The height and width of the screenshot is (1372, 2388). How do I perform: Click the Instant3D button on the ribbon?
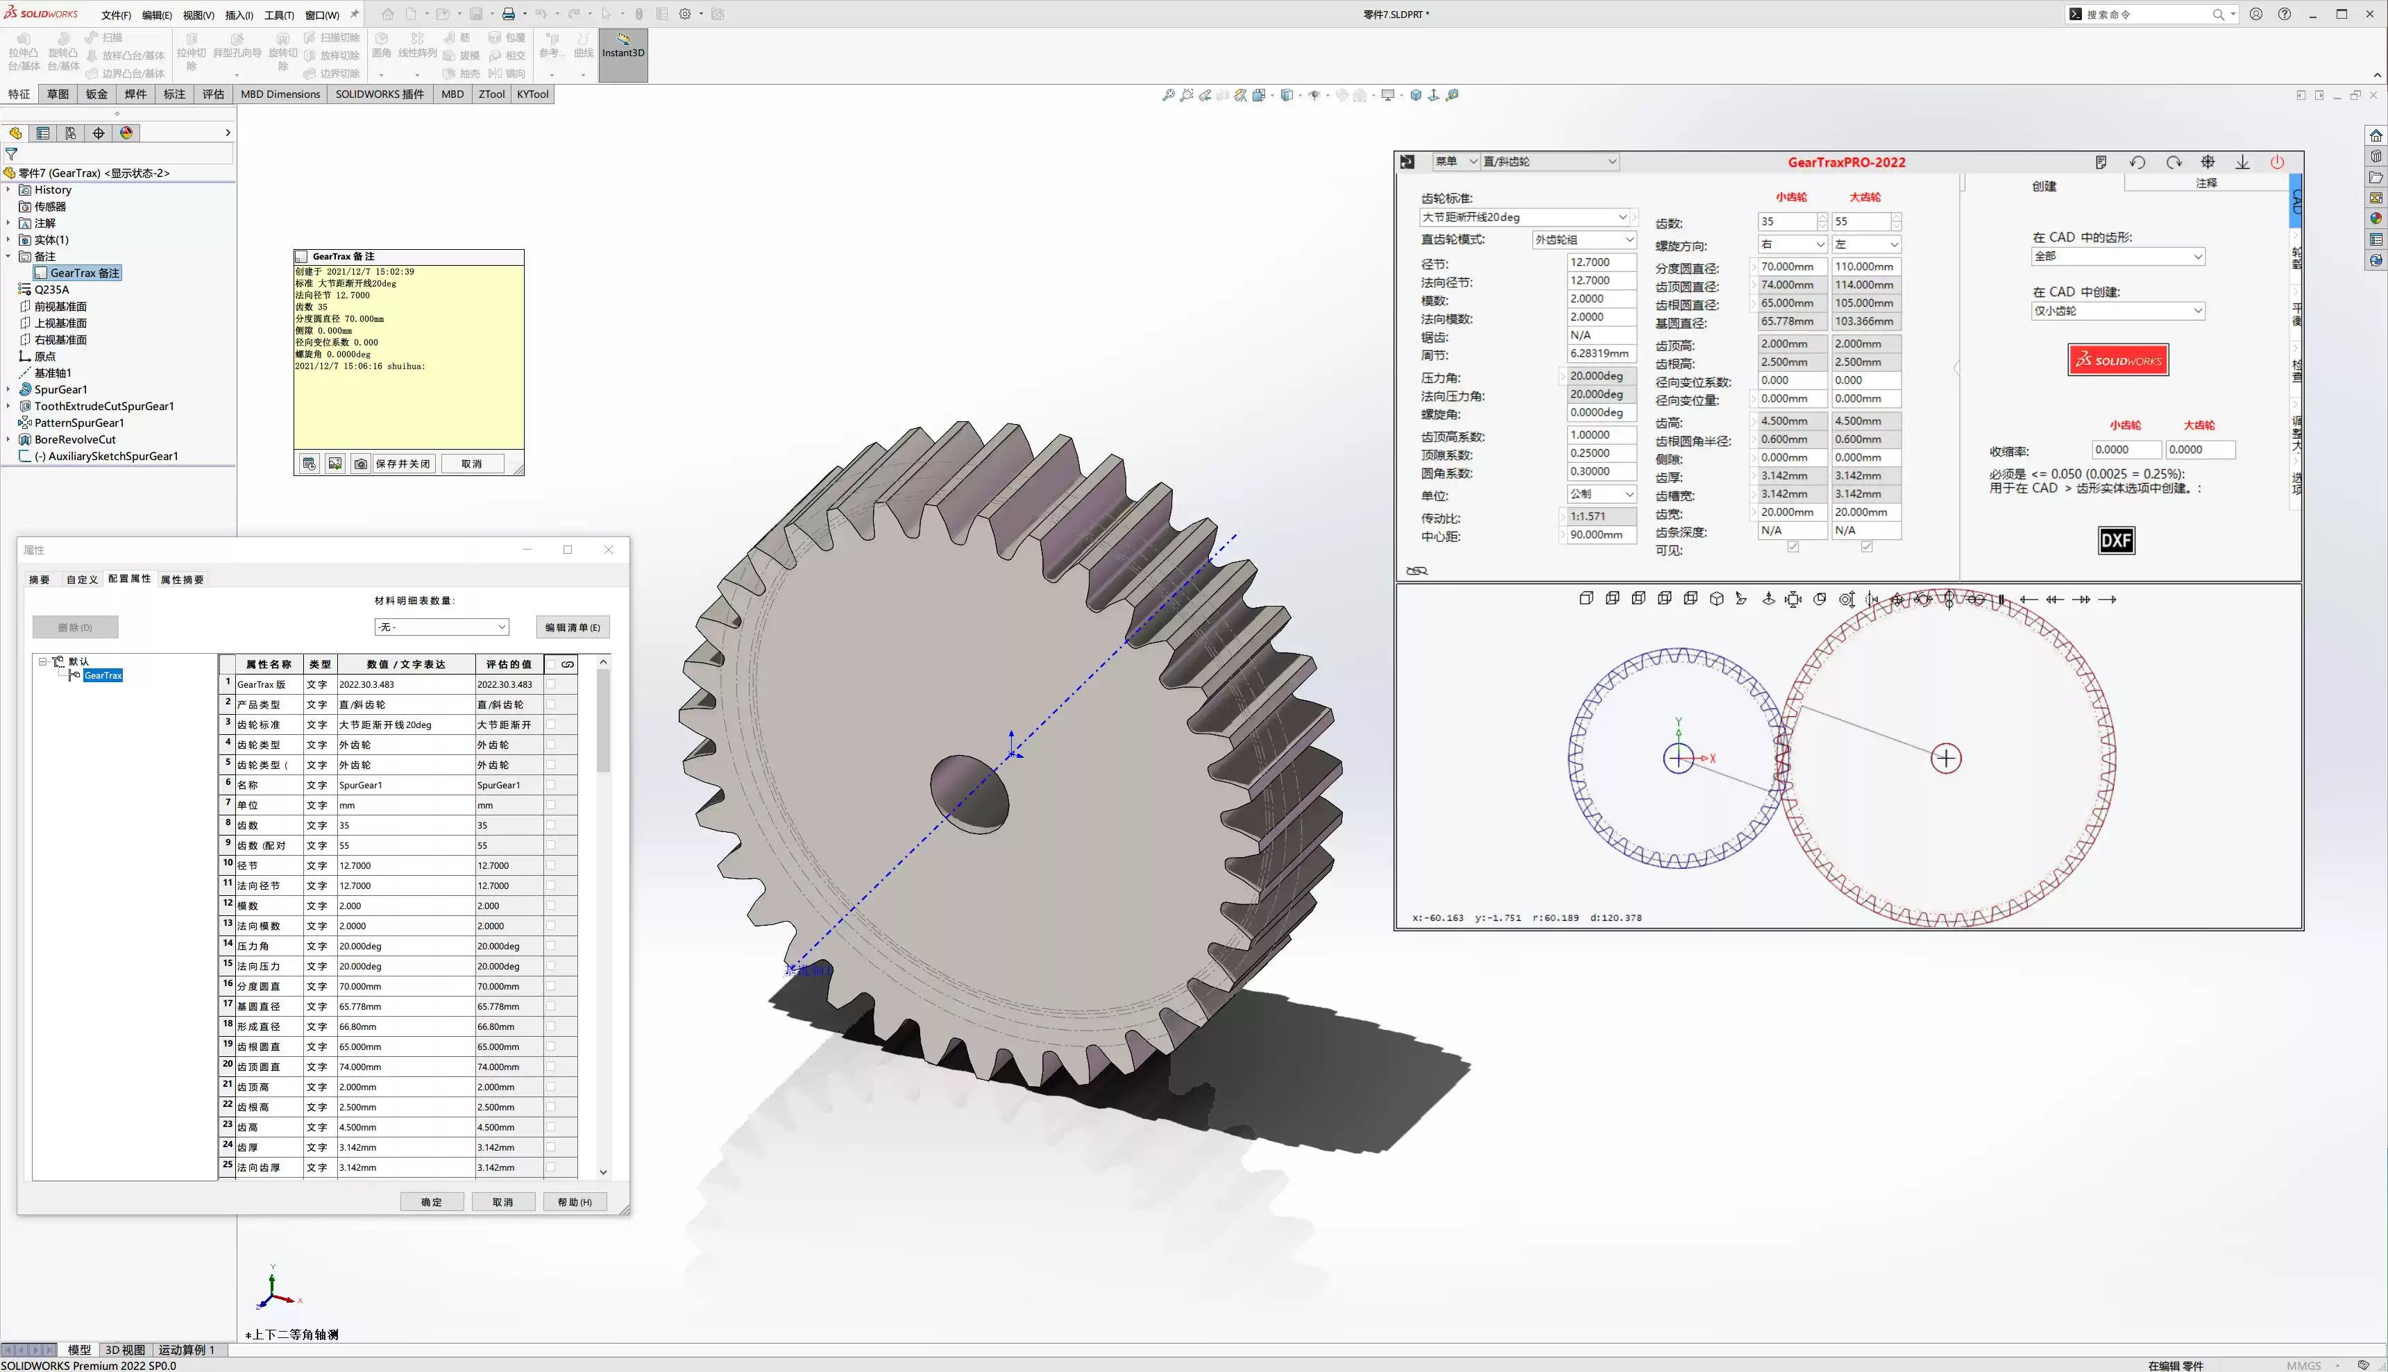click(x=622, y=53)
